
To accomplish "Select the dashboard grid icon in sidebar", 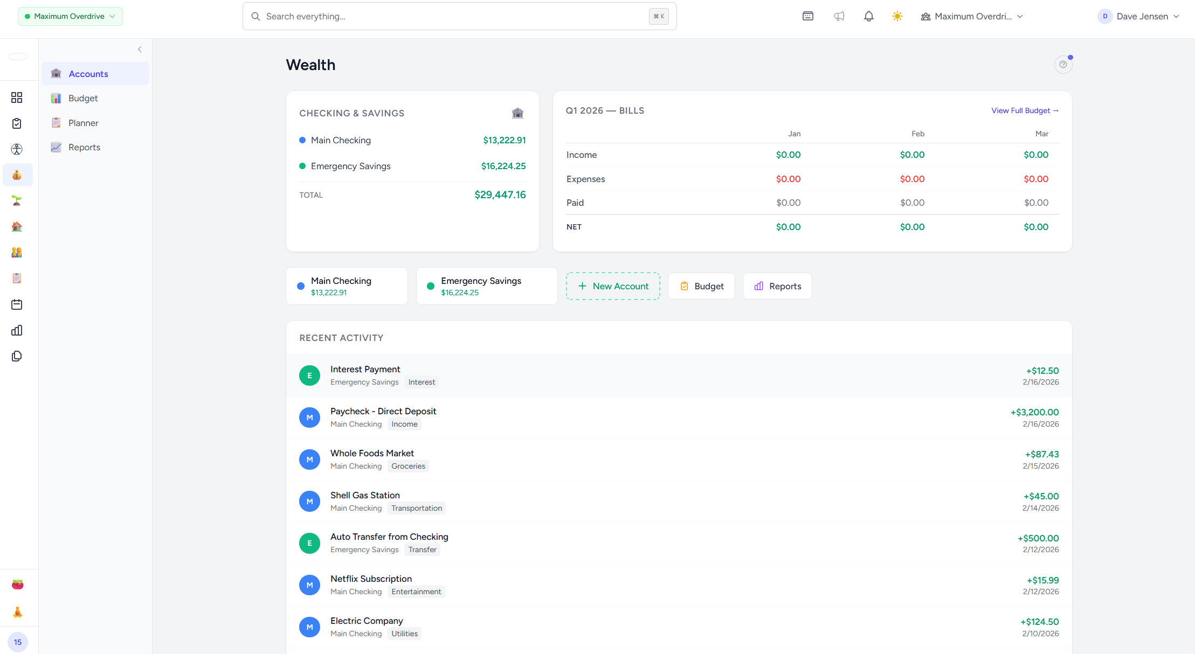I will (16, 98).
